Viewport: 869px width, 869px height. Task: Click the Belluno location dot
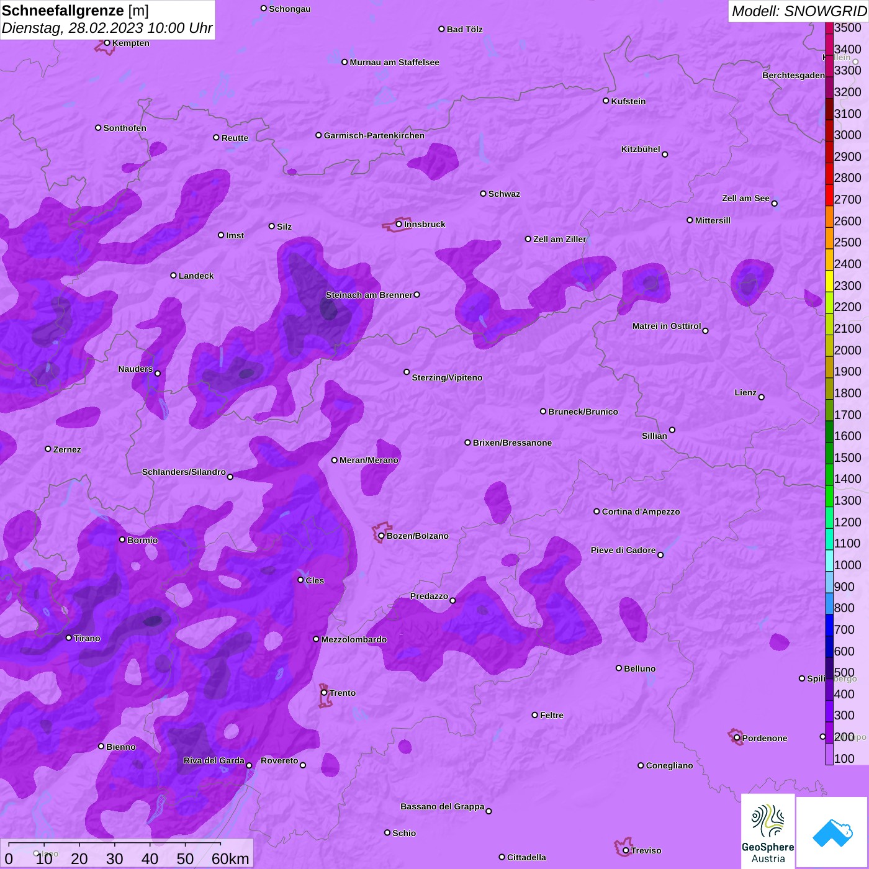coord(619,668)
